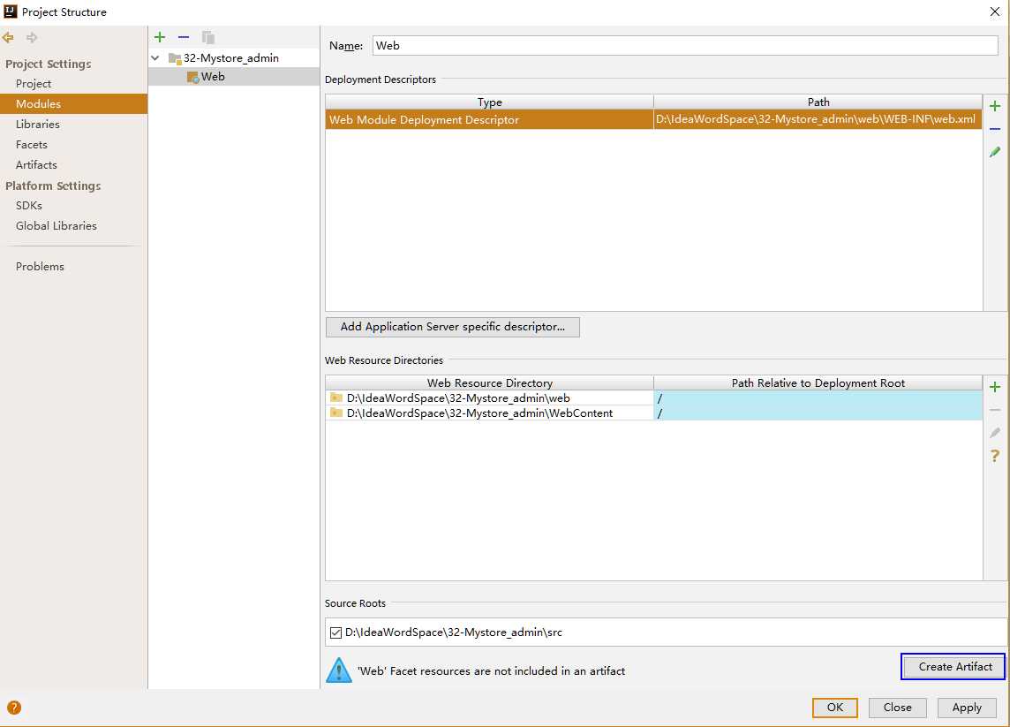Select the 32-Mystore_admin module label
Image resolution: width=1010 pixels, height=727 pixels.
(230, 58)
